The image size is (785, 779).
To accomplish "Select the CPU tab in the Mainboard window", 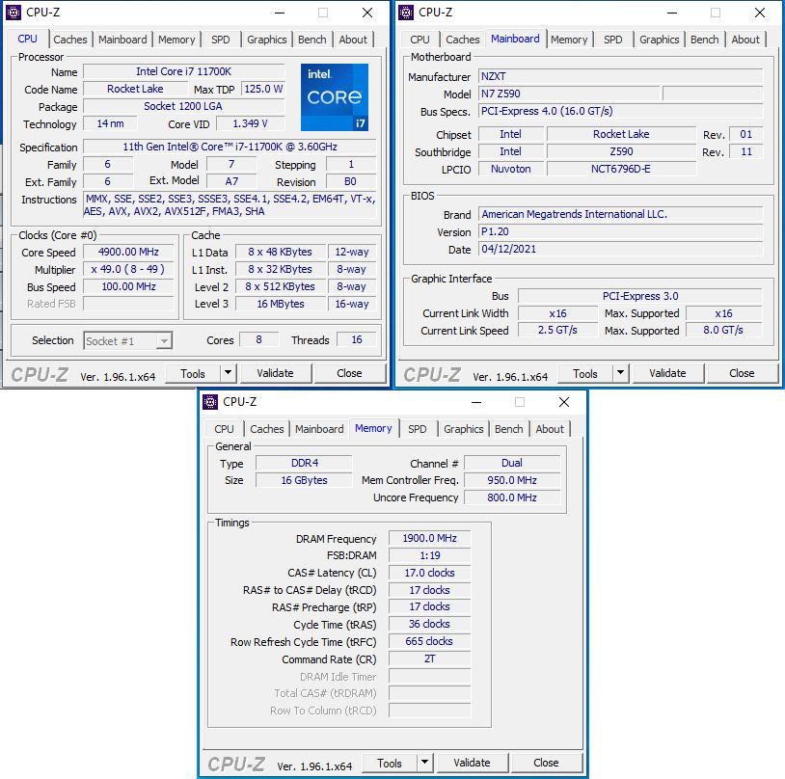I will [x=420, y=40].
